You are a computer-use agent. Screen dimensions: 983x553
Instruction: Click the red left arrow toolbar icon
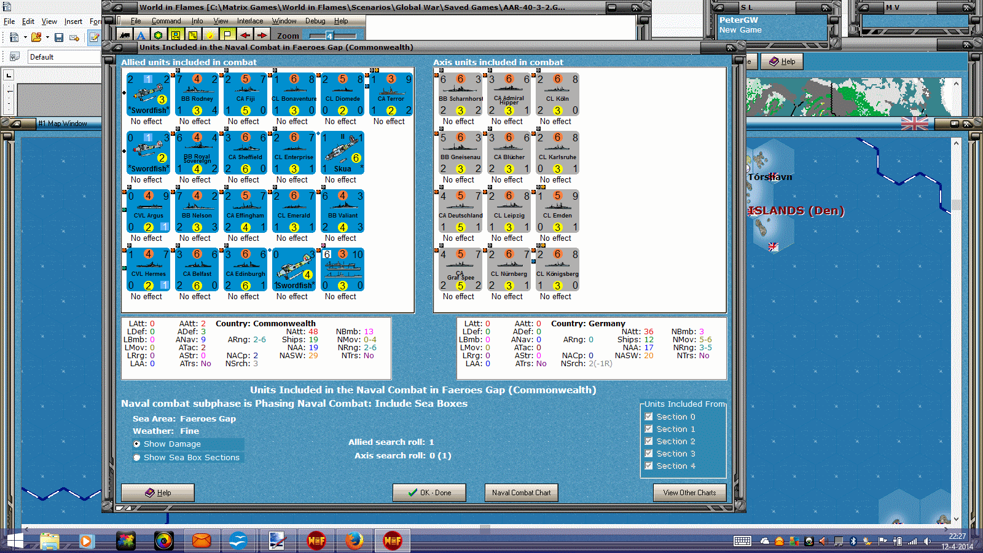[x=245, y=35]
